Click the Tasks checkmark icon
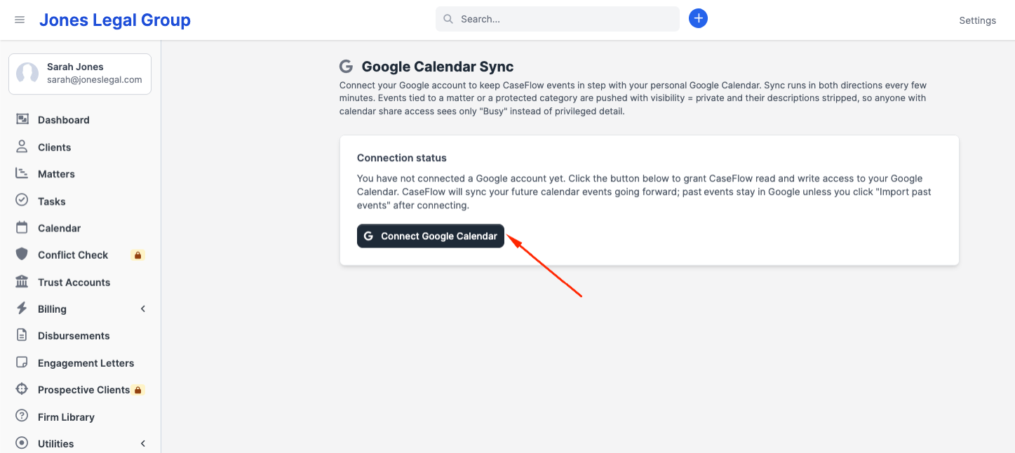 click(22, 201)
